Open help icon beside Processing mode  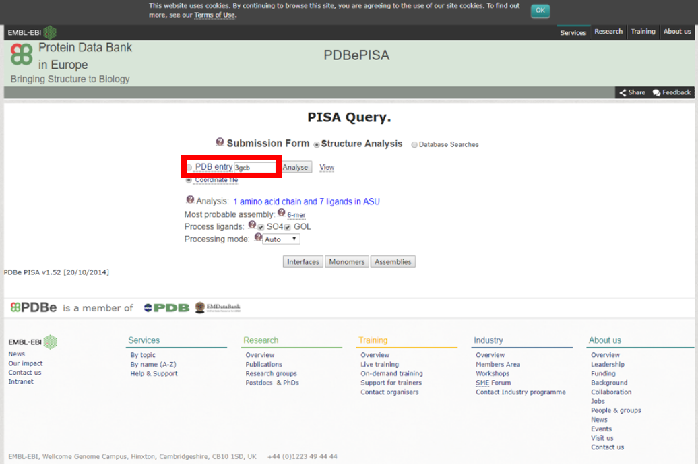258,237
